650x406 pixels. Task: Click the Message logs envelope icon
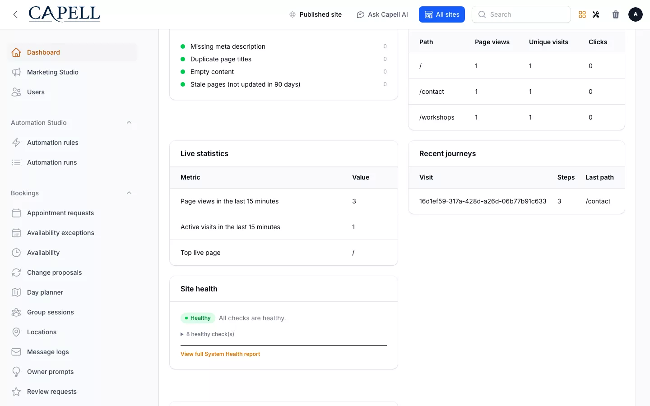coord(16,352)
